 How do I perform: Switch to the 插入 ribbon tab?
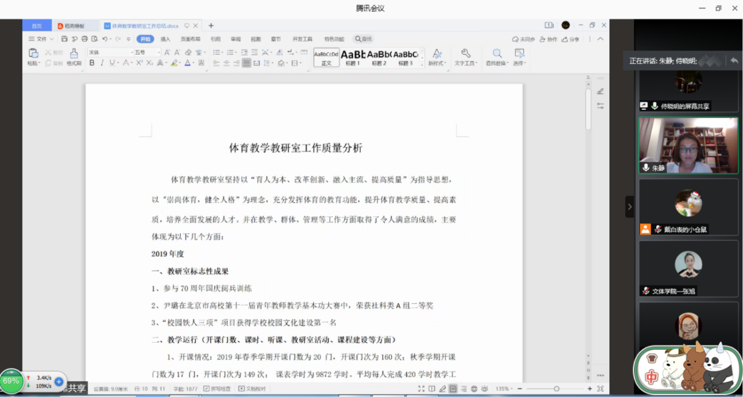(x=165, y=39)
